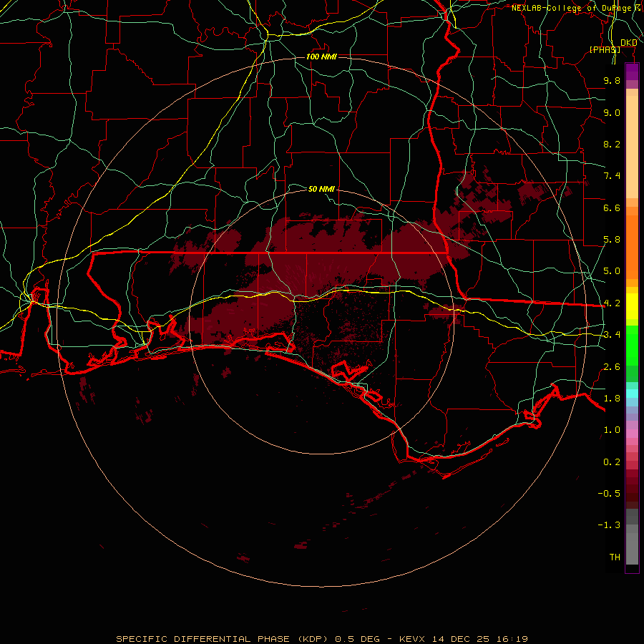
Task: Click the yellow band of the color scale
Action: 632,306
